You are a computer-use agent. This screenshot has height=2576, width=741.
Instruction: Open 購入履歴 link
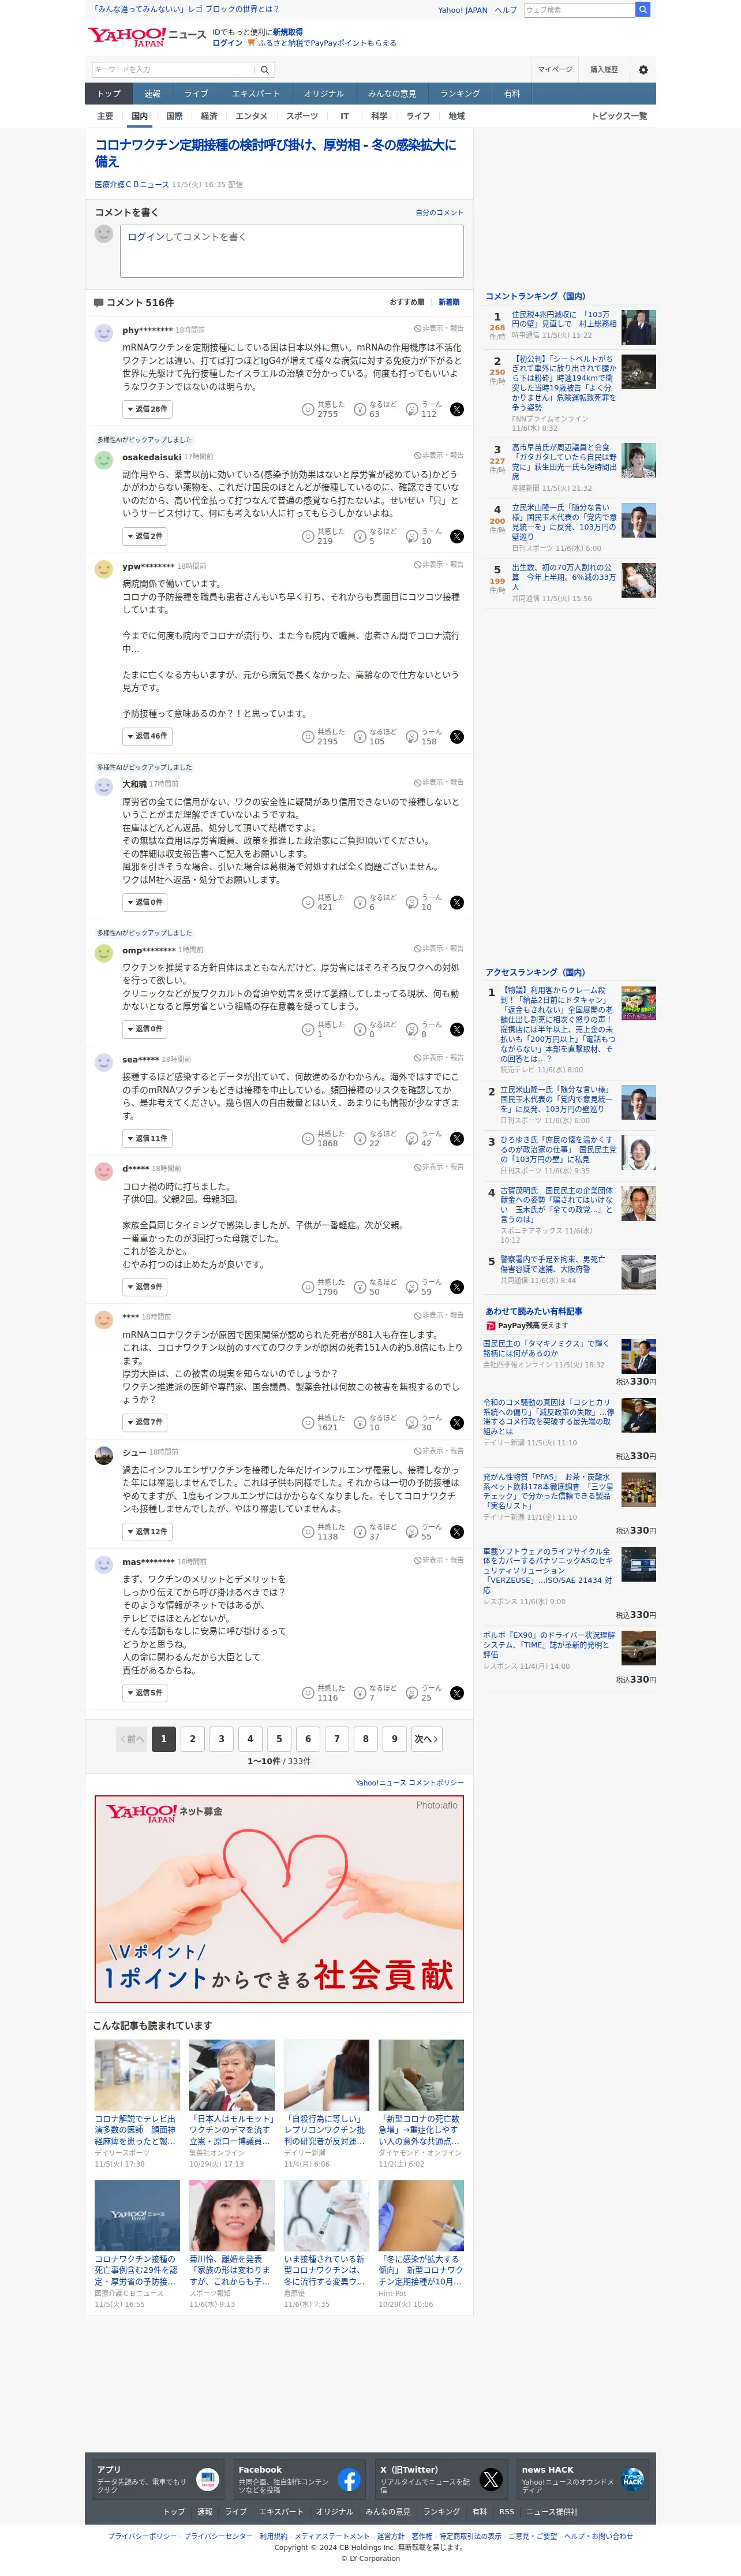pos(604,70)
